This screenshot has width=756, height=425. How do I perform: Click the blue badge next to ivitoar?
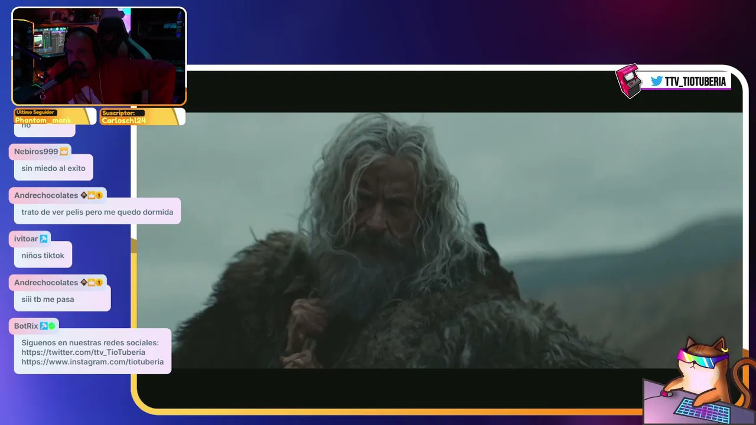pyautogui.click(x=44, y=239)
